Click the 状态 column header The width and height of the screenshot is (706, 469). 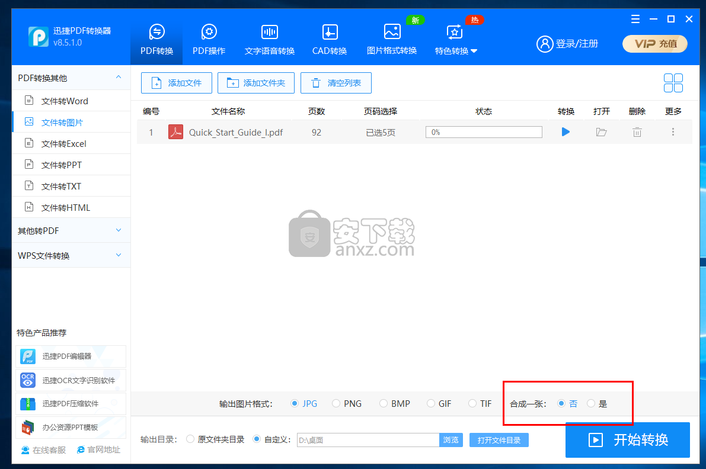[484, 111]
